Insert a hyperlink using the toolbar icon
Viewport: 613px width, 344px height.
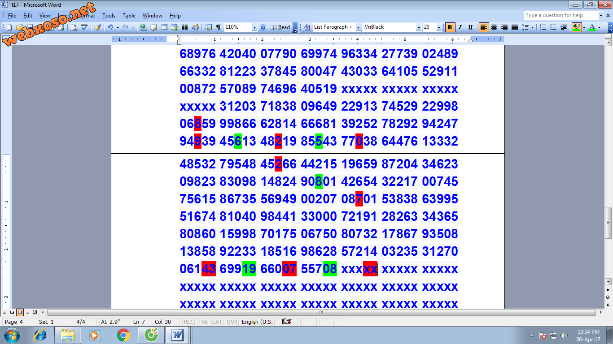point(143,27)
